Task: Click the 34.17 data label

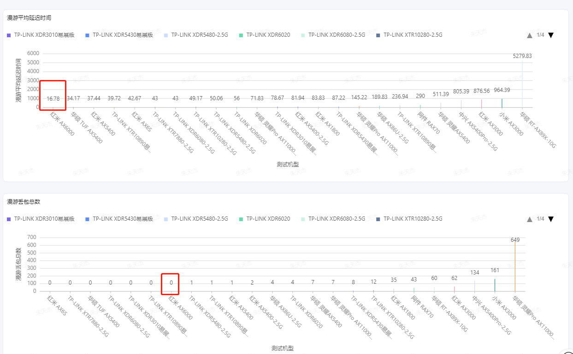Action: pos(73,98)
